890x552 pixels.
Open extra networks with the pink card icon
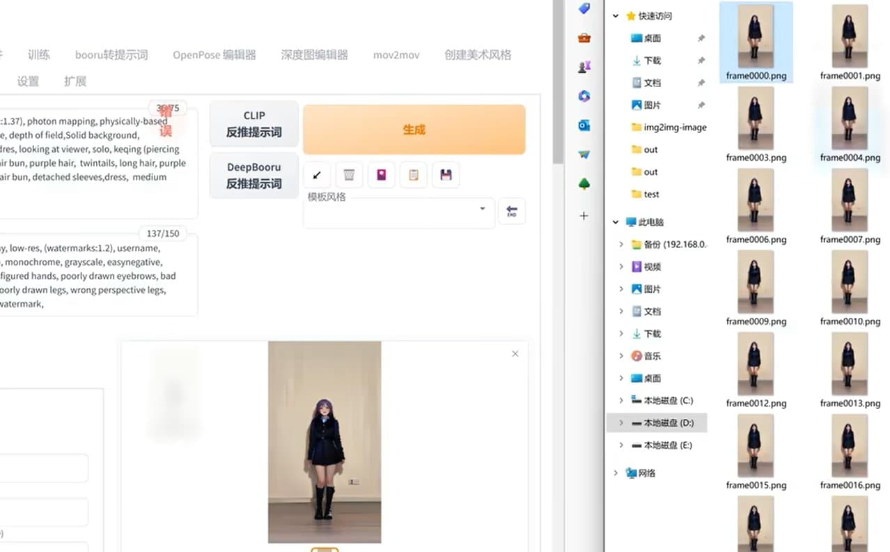(381, 175)
